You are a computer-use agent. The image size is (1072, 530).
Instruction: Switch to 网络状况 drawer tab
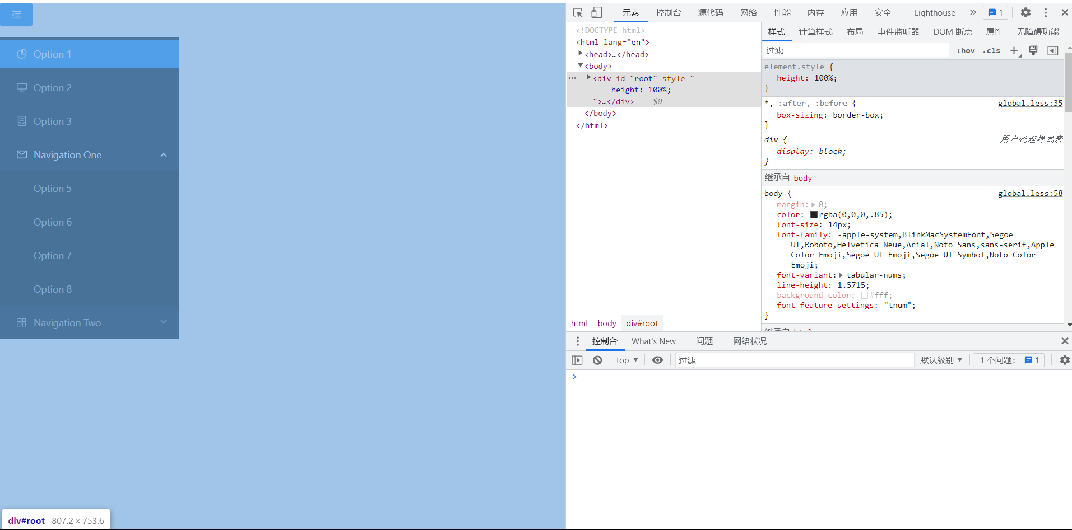pyautogui.click(x=750, y=341)
